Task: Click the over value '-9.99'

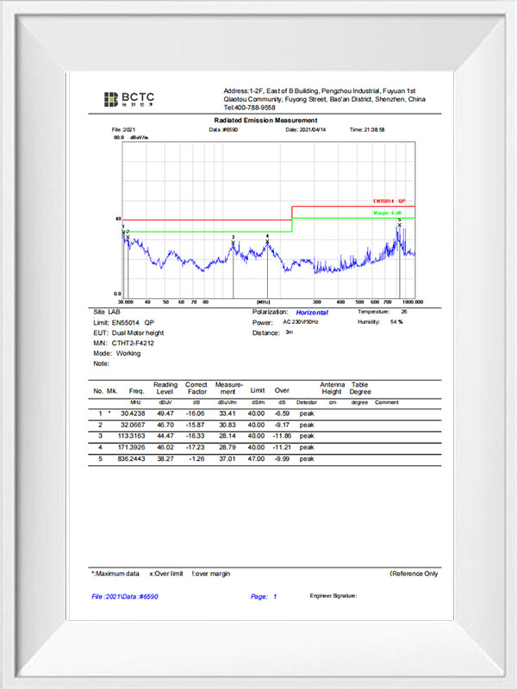Action: pos(282,459)
